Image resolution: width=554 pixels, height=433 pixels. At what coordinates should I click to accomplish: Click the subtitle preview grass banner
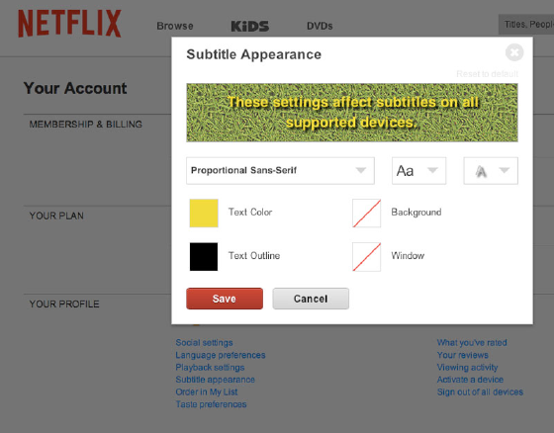click(352, 113)
